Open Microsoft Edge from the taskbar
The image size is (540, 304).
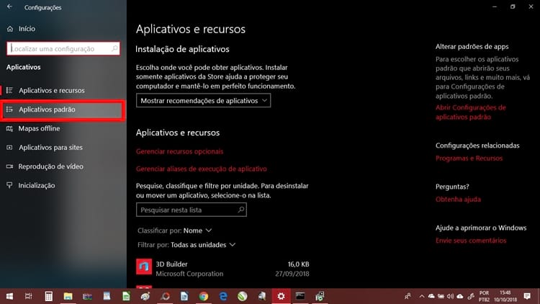[x=223, y=296]
